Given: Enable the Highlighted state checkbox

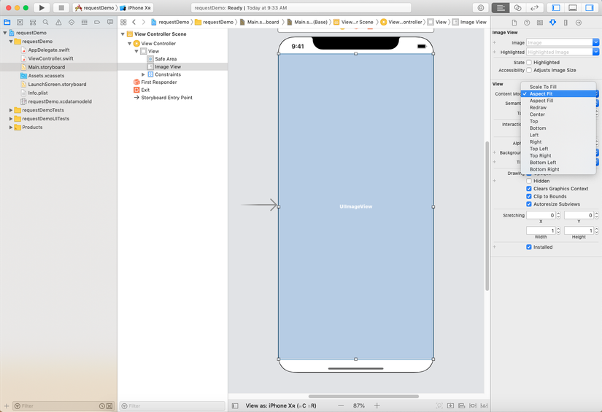Looking at the screenshot, I should [529, 63].
